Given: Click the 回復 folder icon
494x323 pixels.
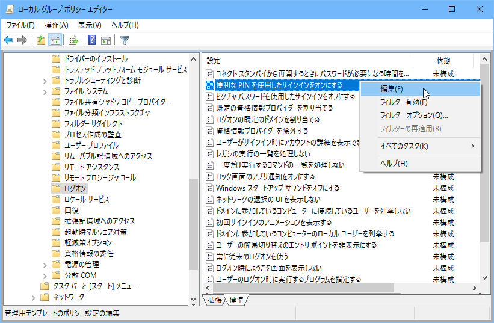Looking at the screenshot, I should click(x=56, y=210).
